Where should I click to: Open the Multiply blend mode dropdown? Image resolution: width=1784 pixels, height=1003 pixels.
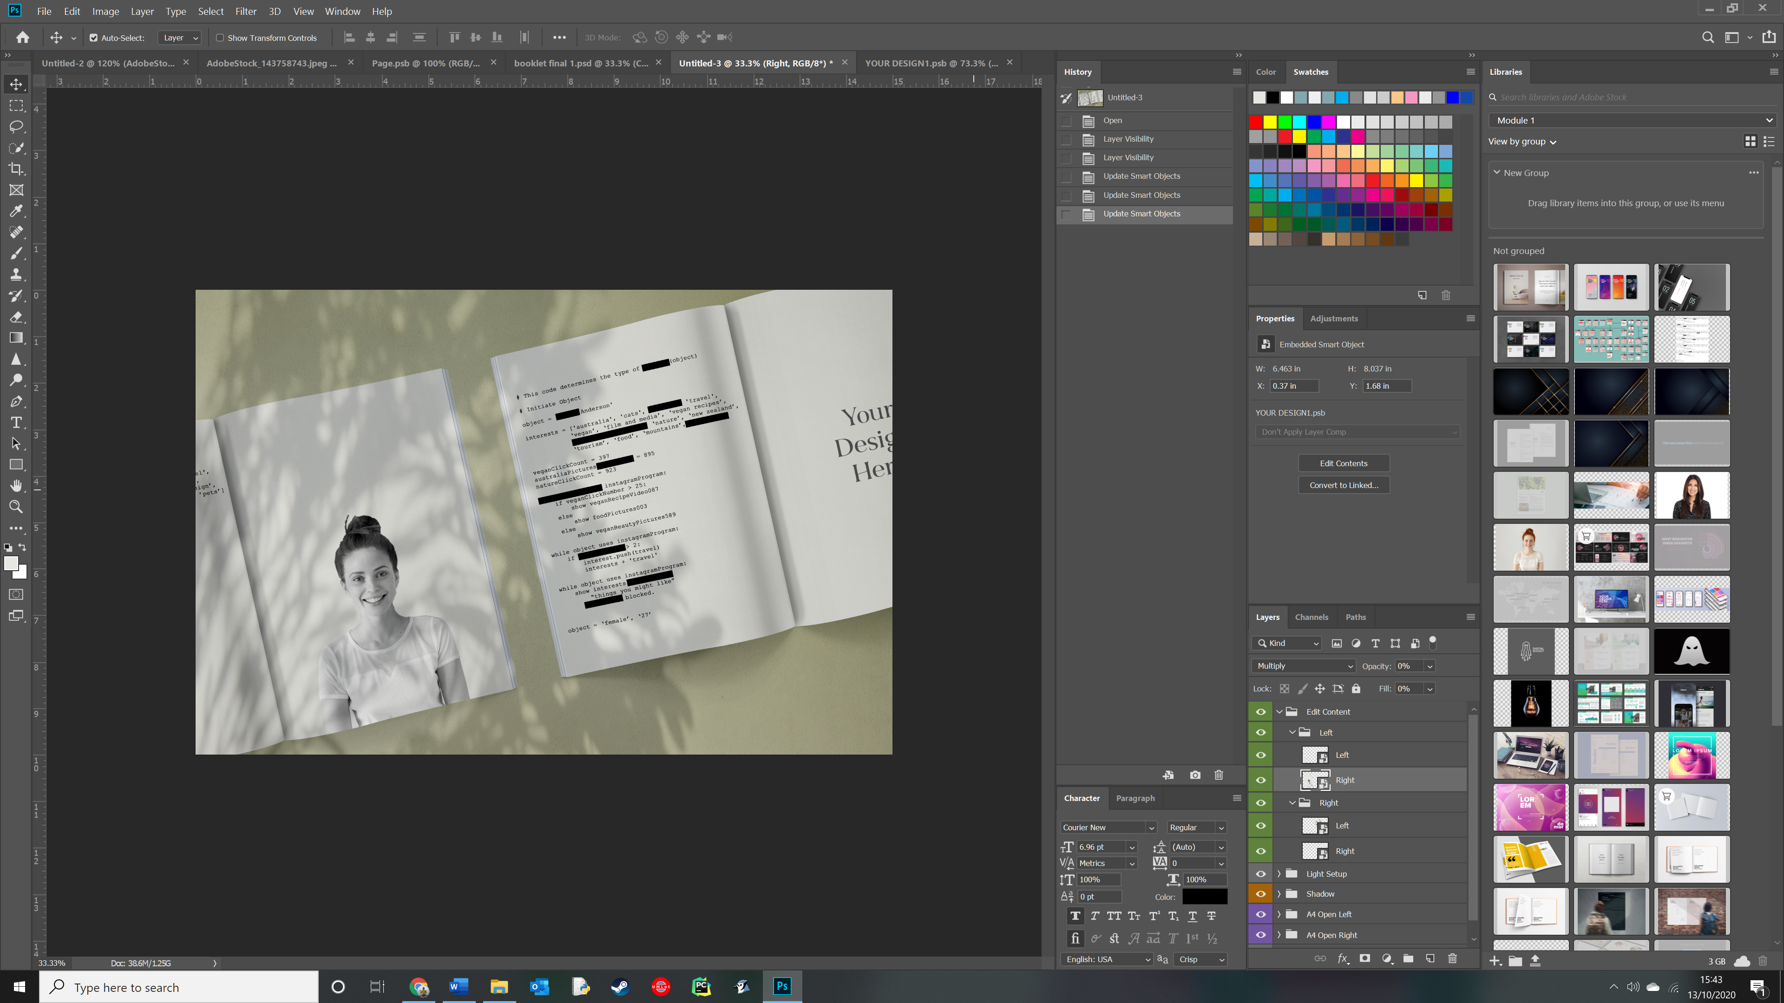click(1303, 666)
